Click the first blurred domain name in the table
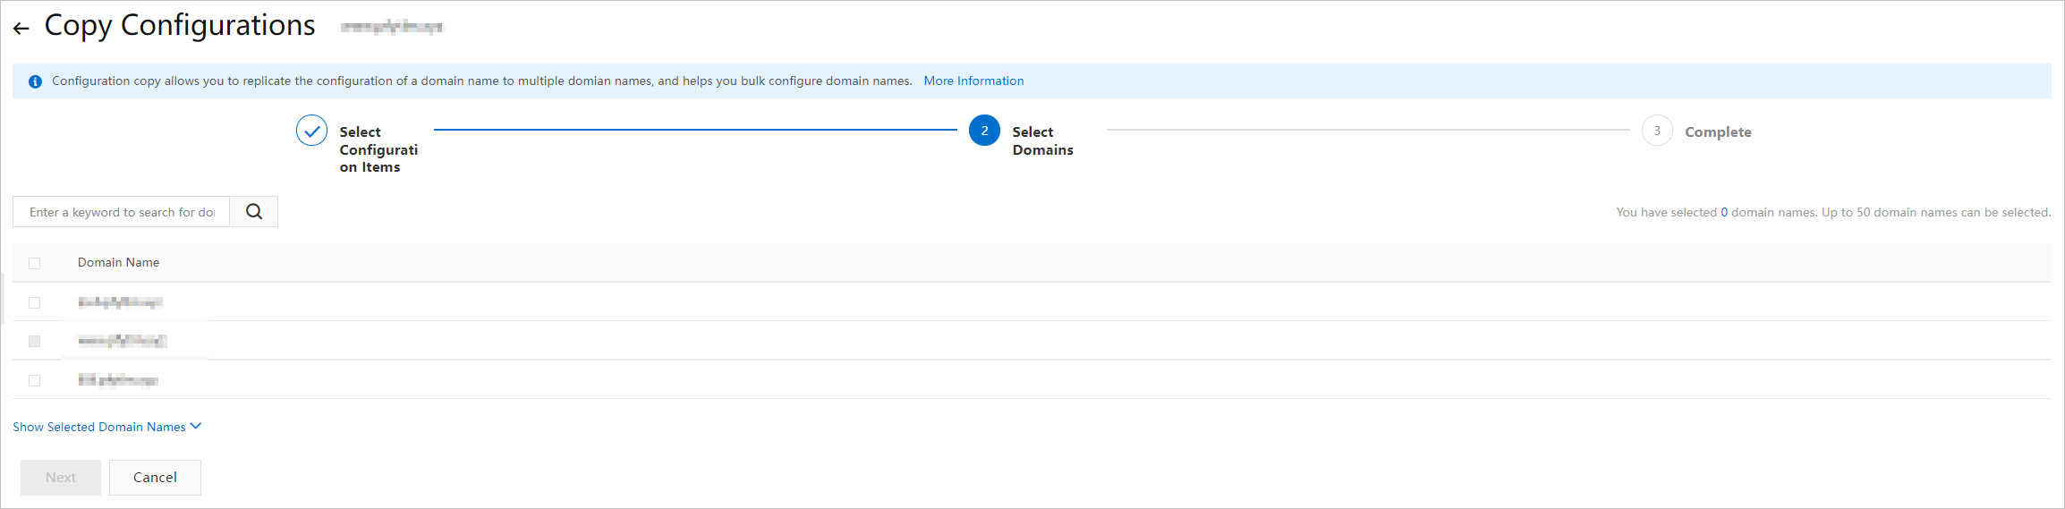 click(x=120, y=302)
